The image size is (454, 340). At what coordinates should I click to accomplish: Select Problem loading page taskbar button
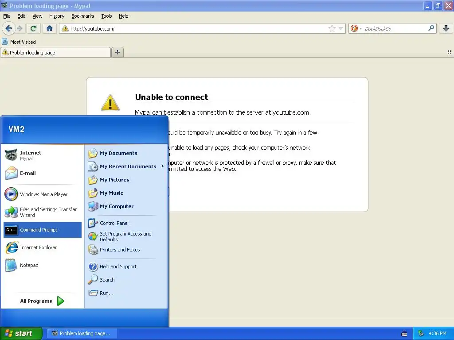tap(82, 333)
